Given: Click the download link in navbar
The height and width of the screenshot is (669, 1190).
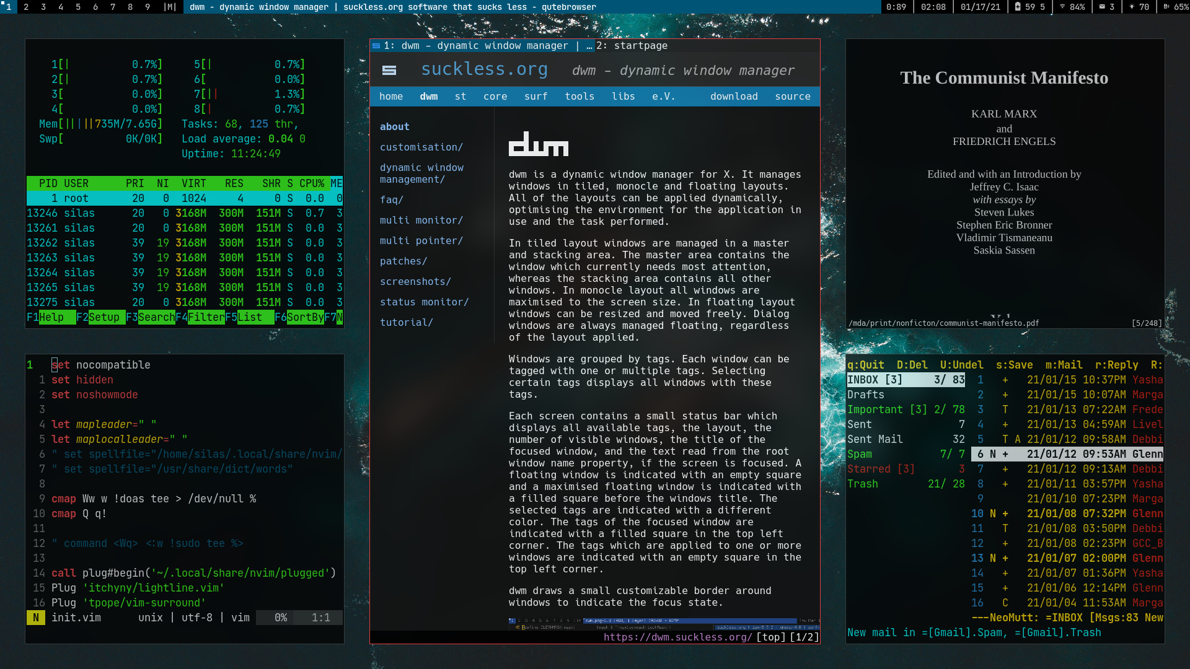Looking at the screenshot, I should pos(734,96).
